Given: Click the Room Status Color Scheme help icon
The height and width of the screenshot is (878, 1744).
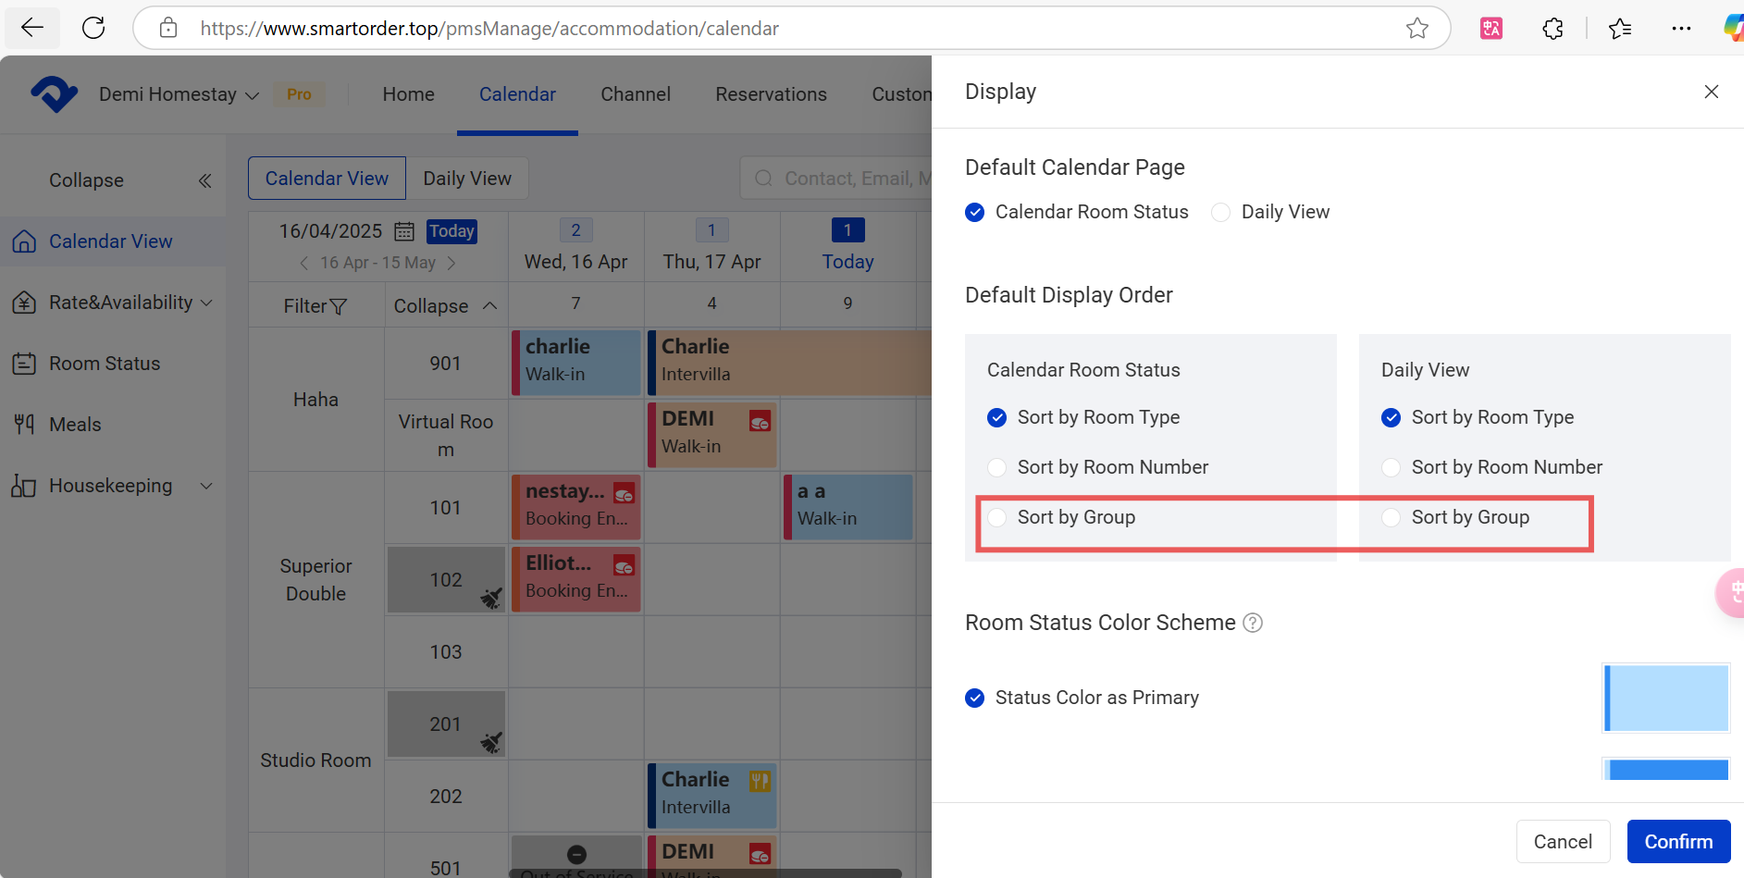Looking at the screenshot, I should pos(1253,623).
